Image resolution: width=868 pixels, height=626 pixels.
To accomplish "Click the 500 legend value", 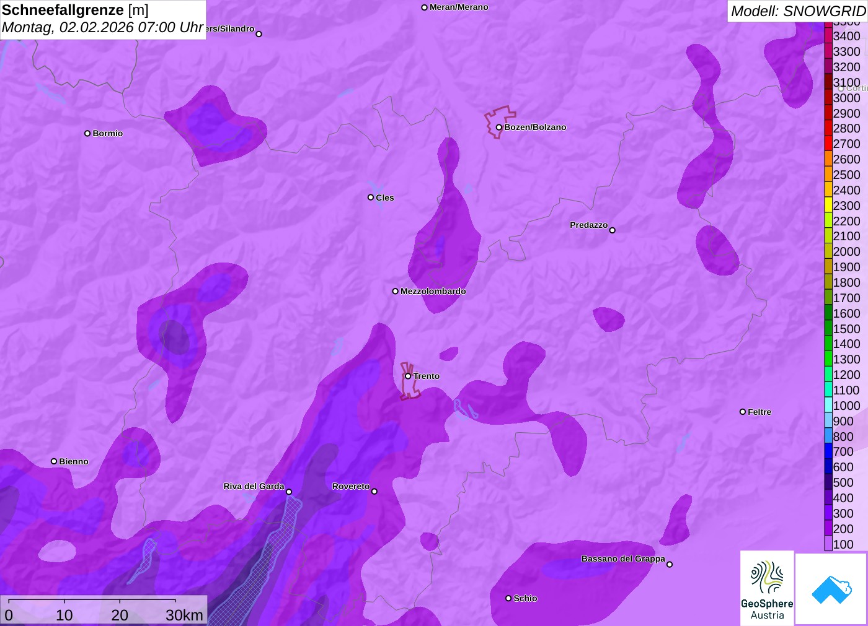I will [x=843, y=482].
